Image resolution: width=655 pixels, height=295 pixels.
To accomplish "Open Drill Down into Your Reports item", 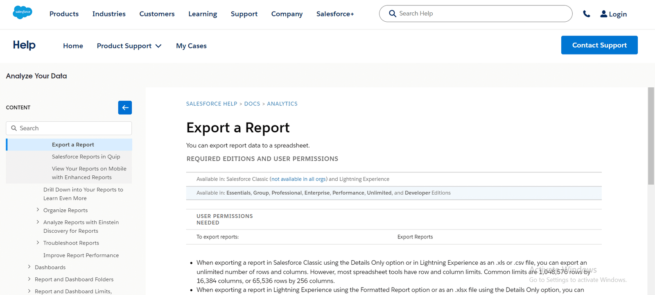I will pyautogui.click(x=84, y=194).
